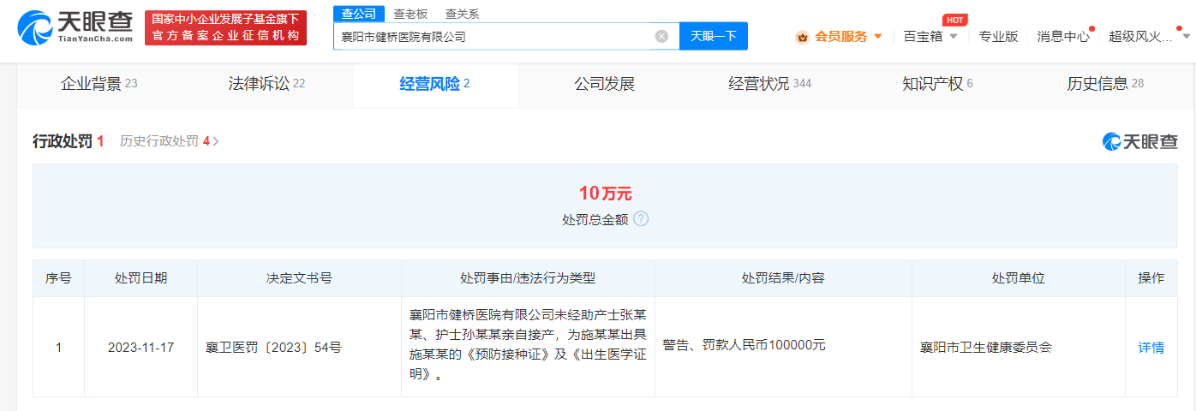This screenshot has height=411, width=1196.
Task: Select the 查公司 search tab
Action: (358, 14)
